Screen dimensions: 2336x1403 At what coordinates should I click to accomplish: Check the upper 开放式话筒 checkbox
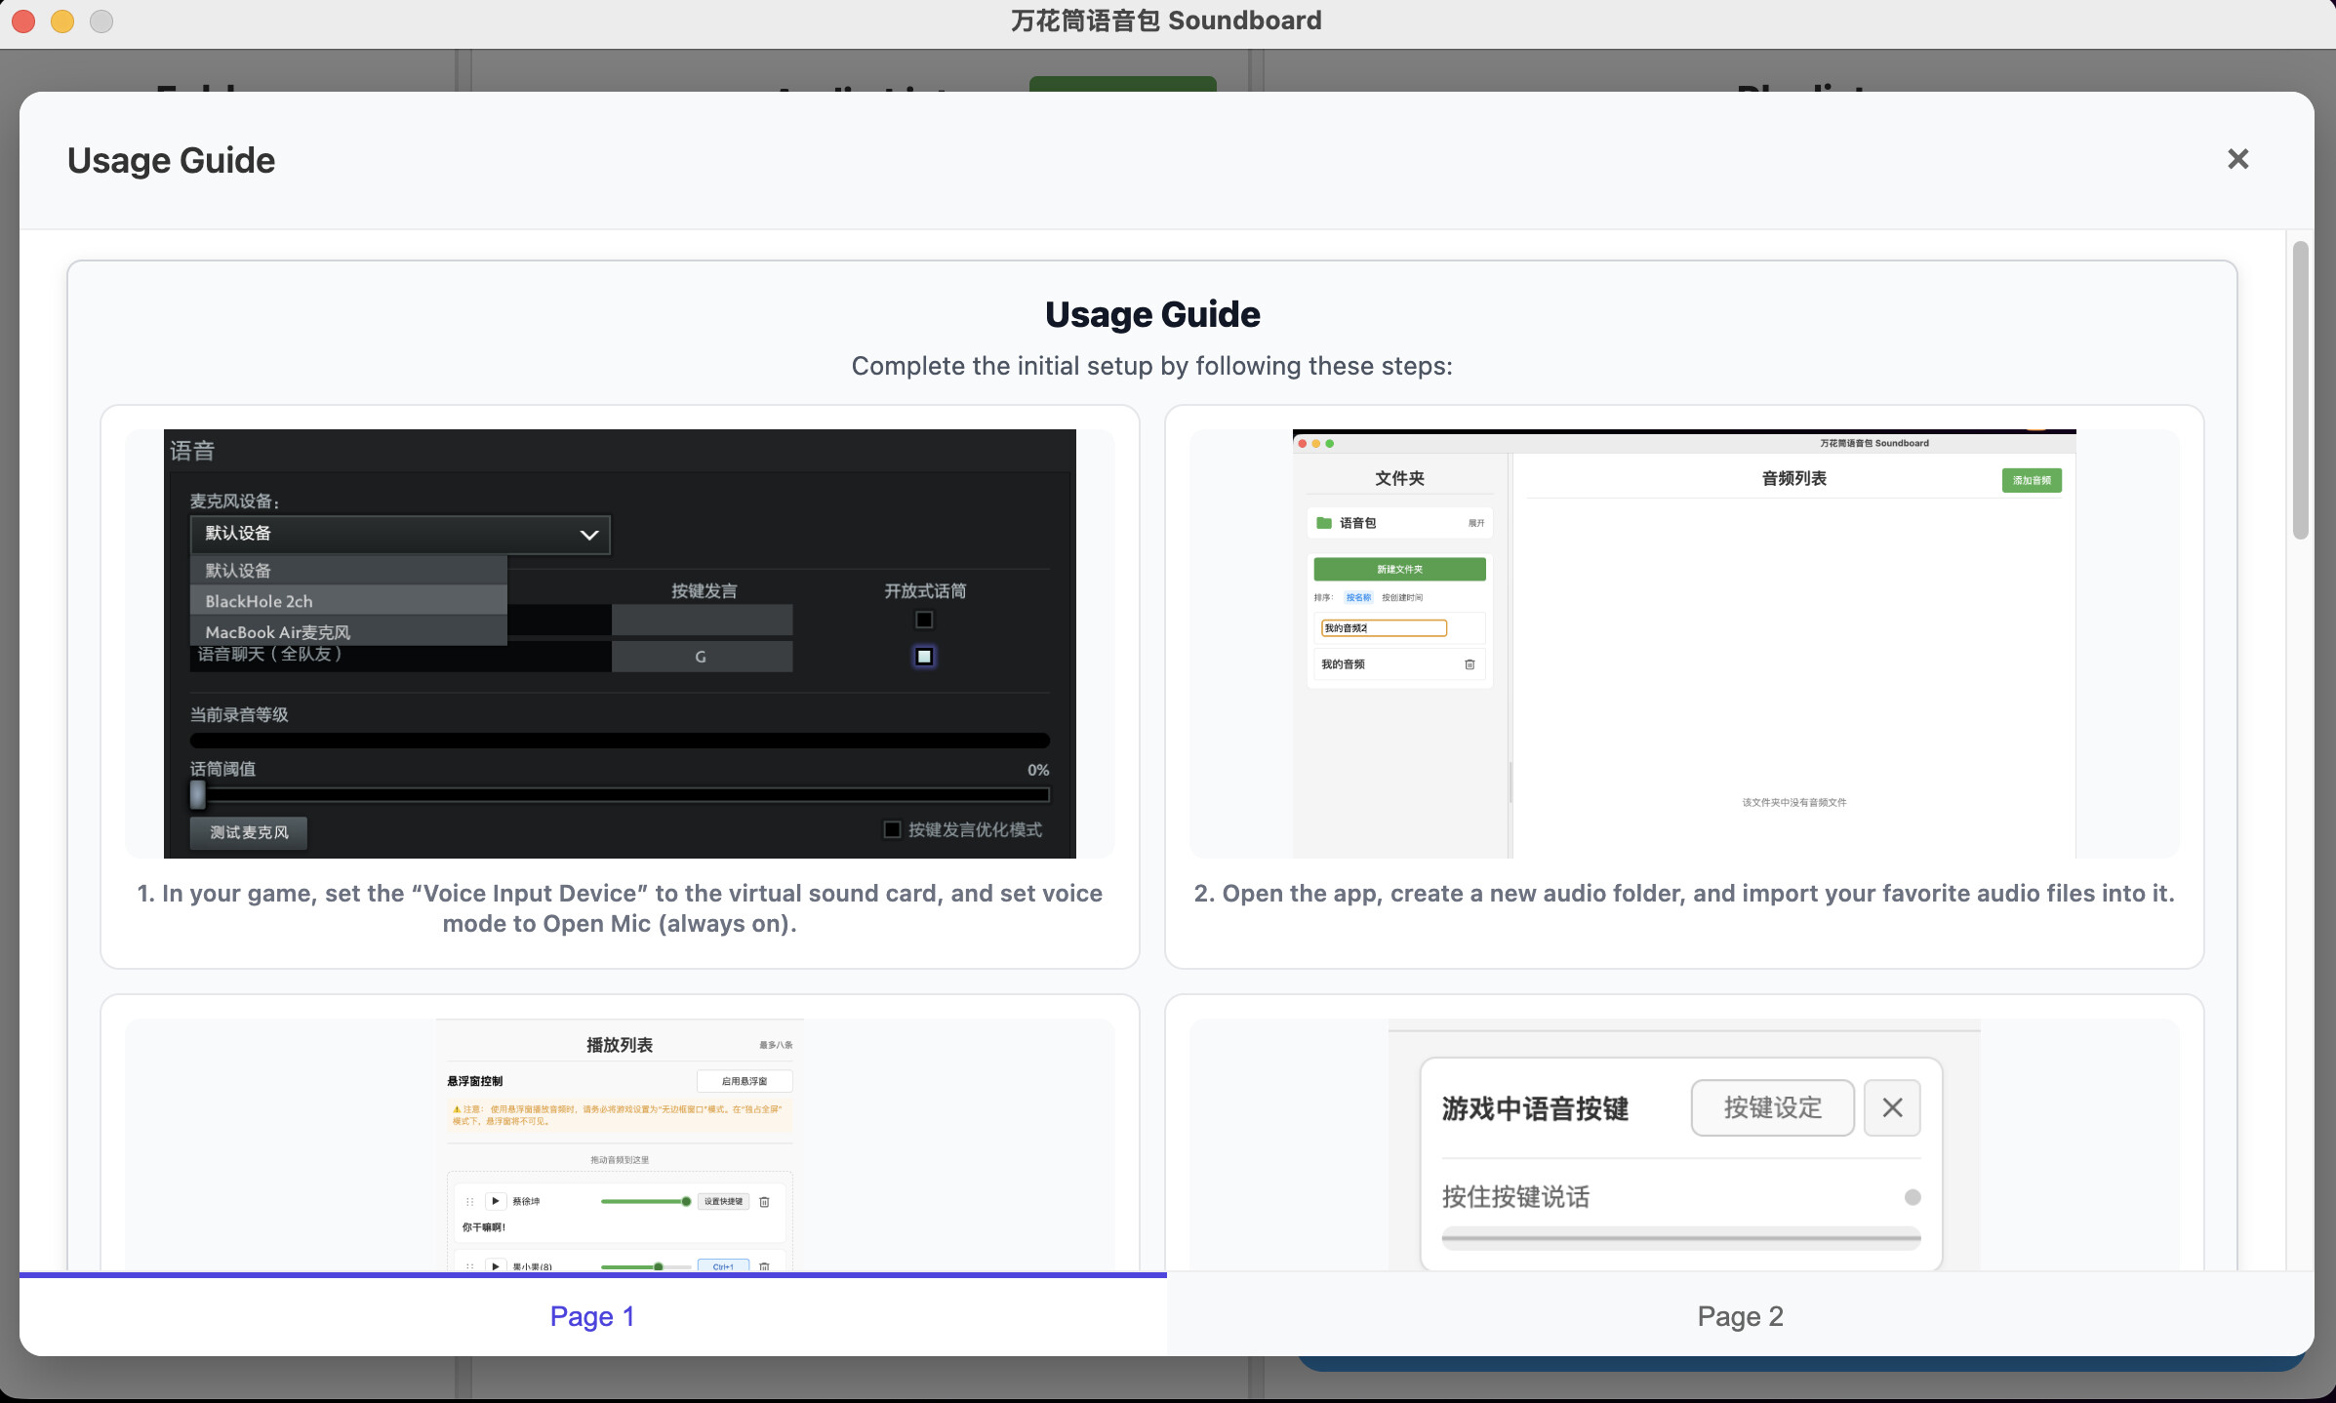click(x=923, y=620)
